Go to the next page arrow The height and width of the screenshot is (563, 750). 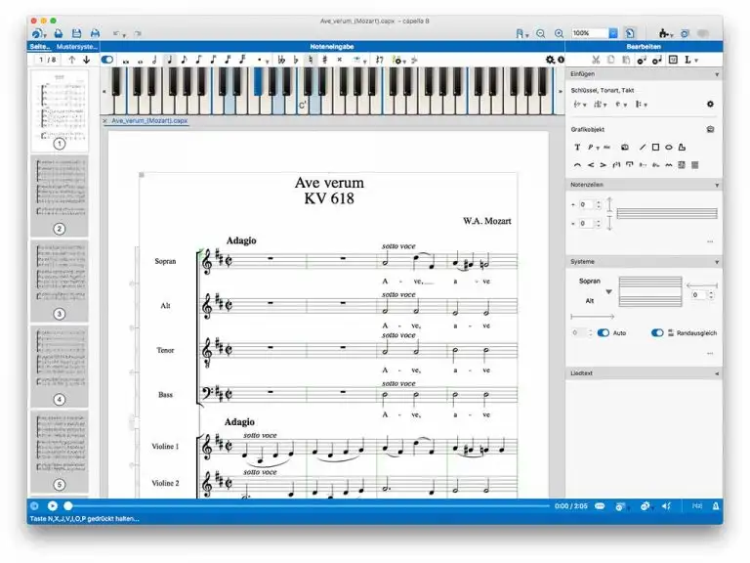click(87, 60)
